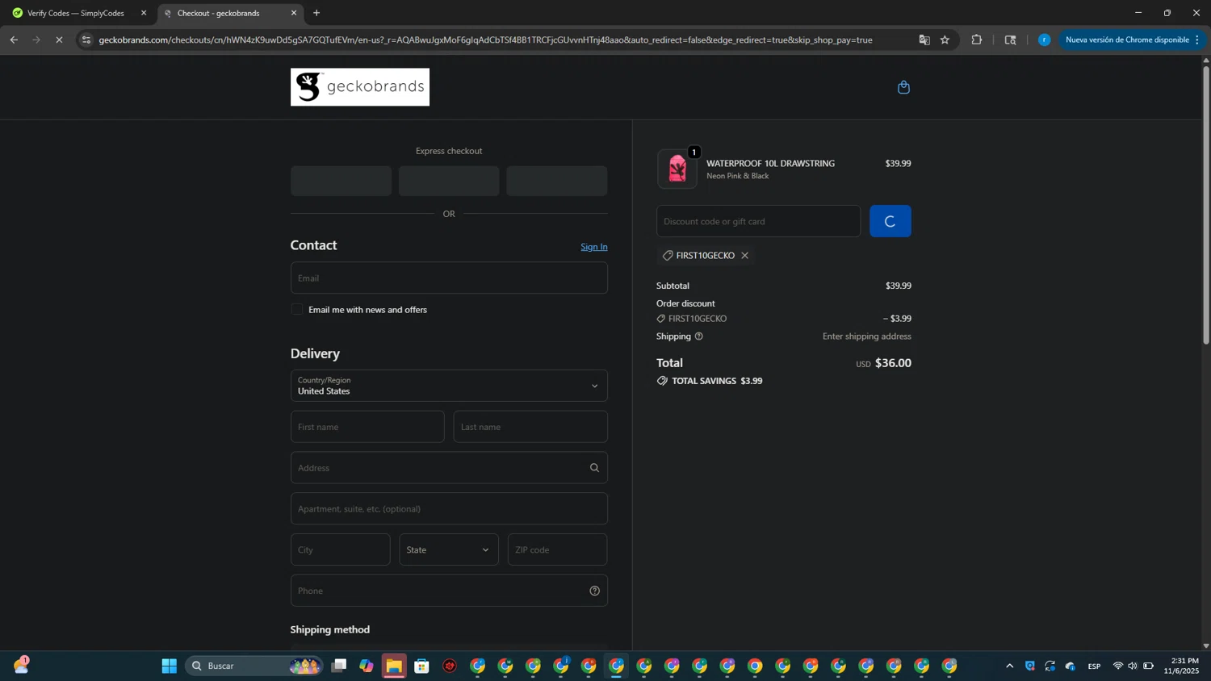1211x681 pixels.
Task: Toggle Email me with news and offers
Action: click(297, 310)
